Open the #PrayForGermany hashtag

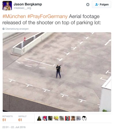pos(47,16)
